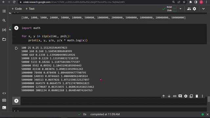Screen dimensions: 210x118
Task: Open the terminal icon in sidebar
Action: tap(4, 108)
